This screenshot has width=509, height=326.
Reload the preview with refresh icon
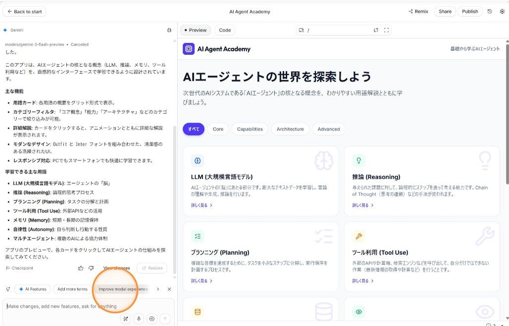click(x=376, y=30)
